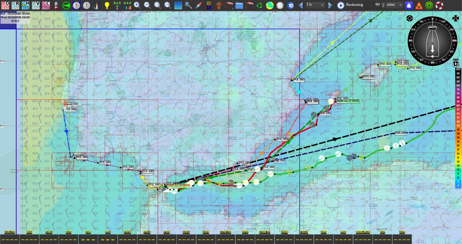Open the mins unit dropdown

[x=394, y=5]
